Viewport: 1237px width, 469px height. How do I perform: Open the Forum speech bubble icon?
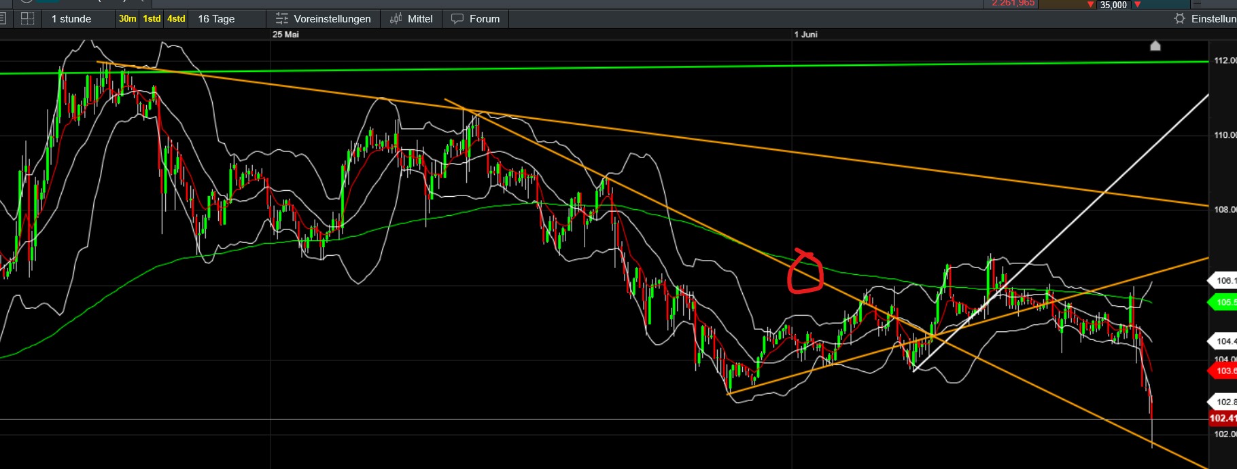(457, 19)
